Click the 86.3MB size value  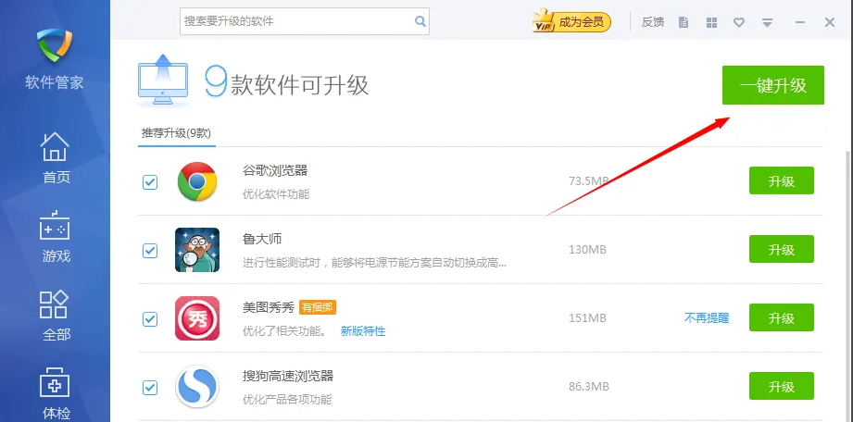click(x=589, y=387)
